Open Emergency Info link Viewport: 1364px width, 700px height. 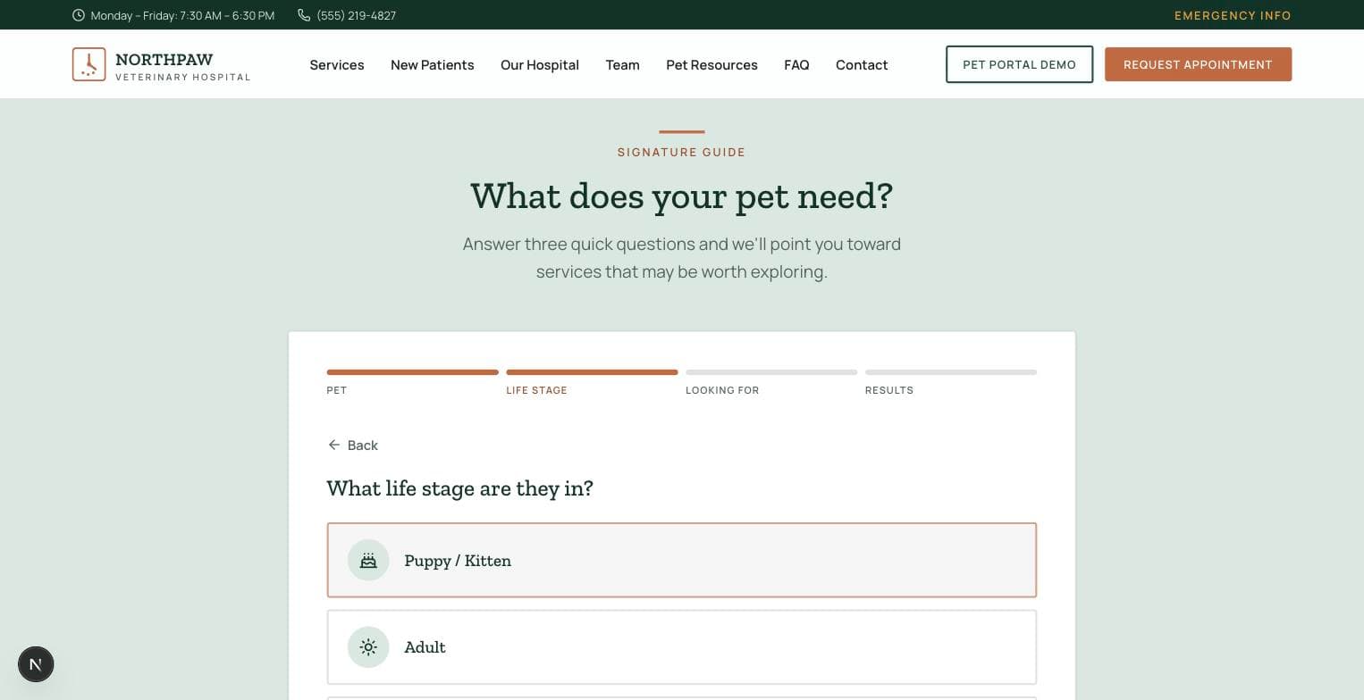pyautogui.click(x=1233, y=15)
